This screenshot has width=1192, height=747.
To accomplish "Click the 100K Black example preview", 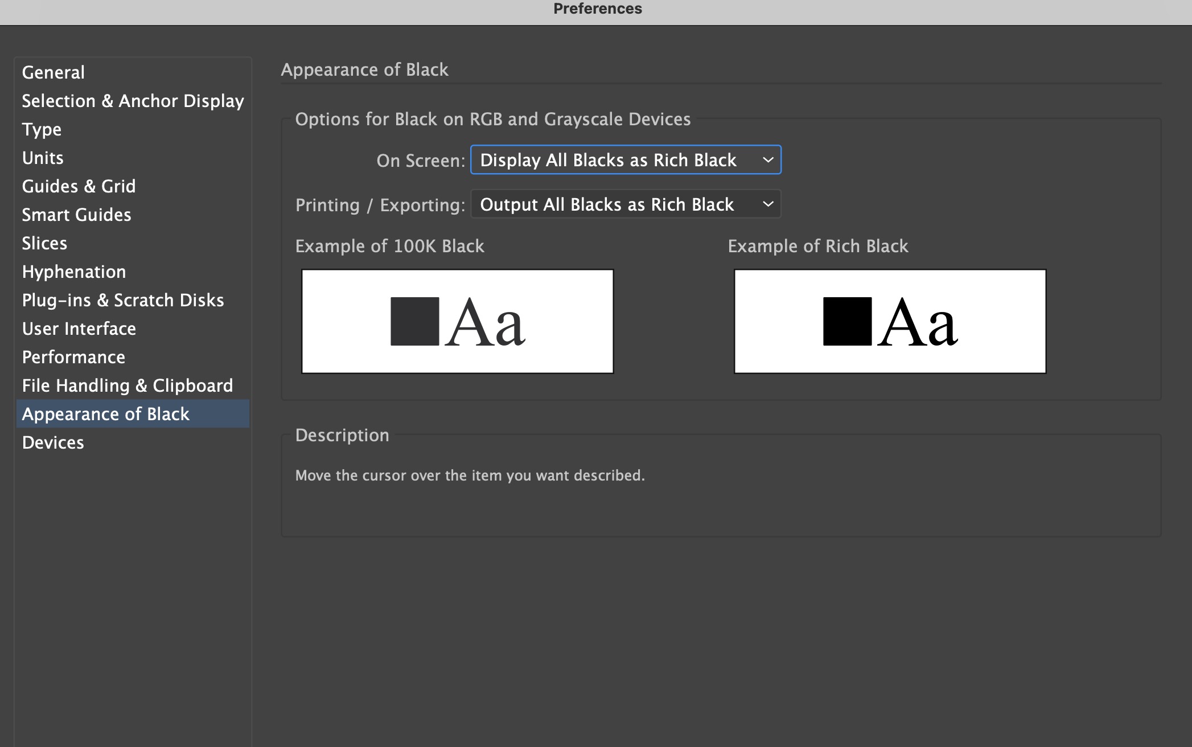I will pos(457,322).
